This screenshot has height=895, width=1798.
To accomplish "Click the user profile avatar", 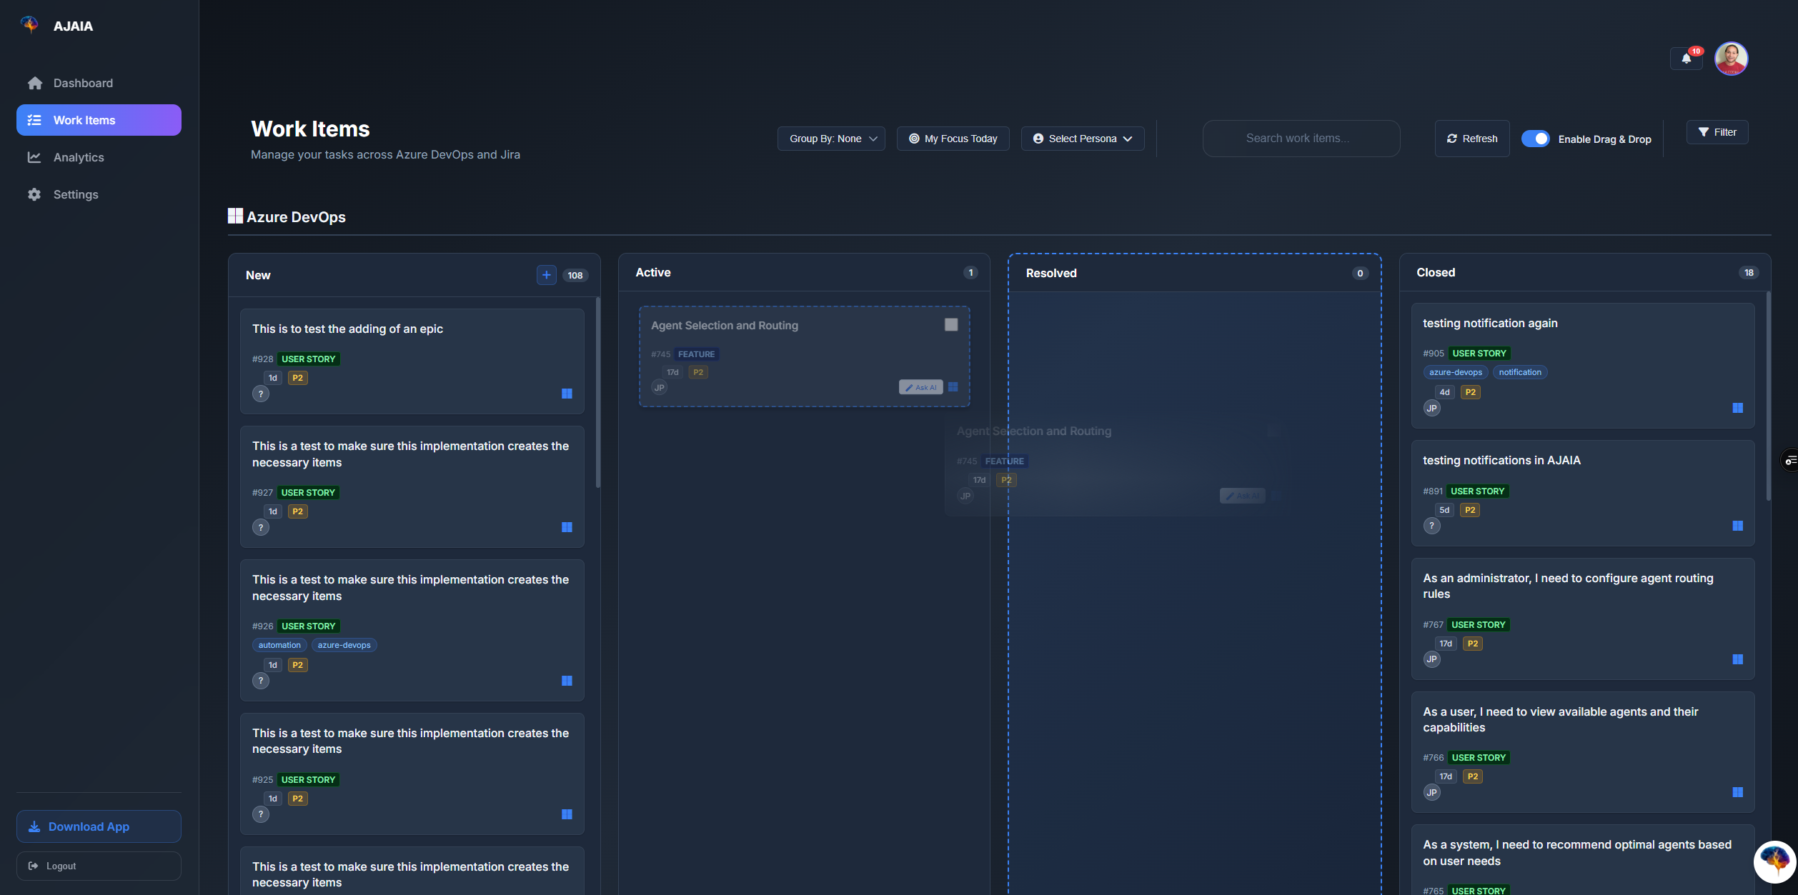I will pos(1731,59).
